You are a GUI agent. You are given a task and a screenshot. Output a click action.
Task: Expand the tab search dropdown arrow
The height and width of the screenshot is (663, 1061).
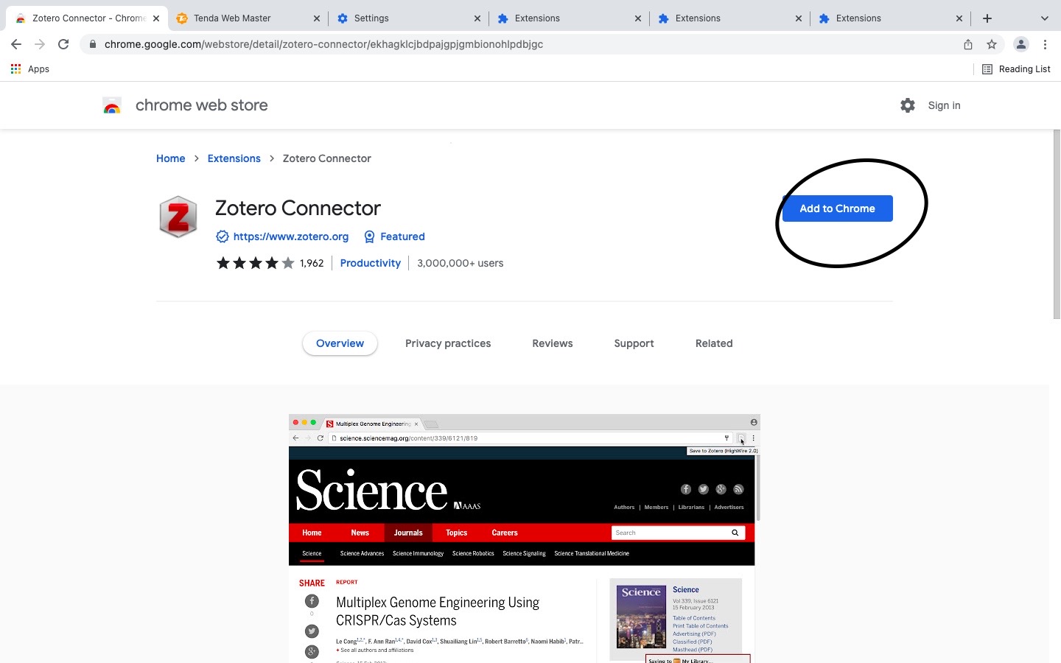click(1044, 18)
